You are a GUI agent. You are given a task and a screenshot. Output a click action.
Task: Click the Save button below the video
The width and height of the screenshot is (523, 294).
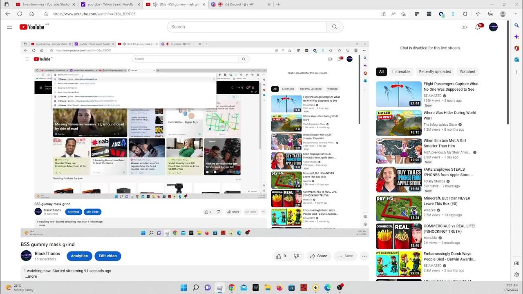(345, 256)
